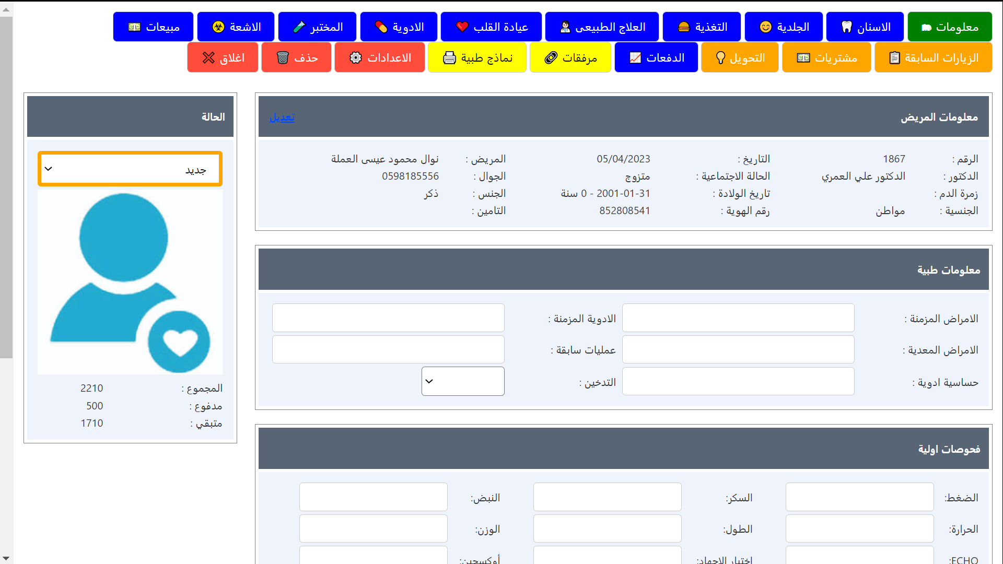Click the tooth icon on الاسنان button

tap(846, 27)
